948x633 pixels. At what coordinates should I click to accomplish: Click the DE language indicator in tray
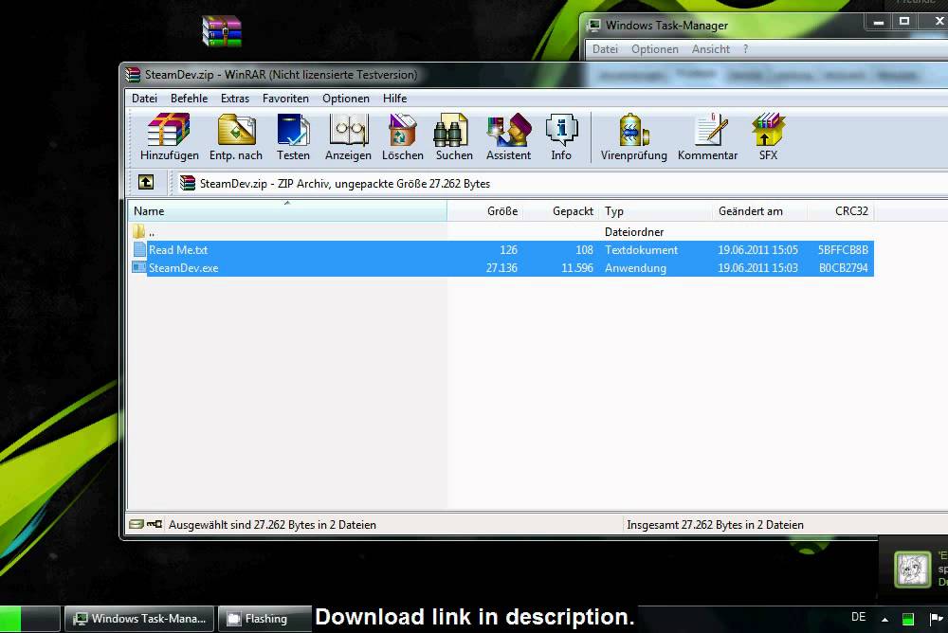(x=858, y=617)
